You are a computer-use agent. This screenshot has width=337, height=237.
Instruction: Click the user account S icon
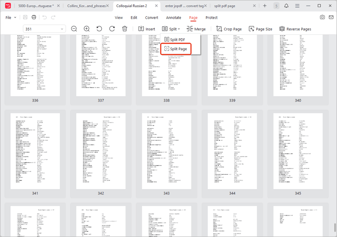[x=277, y=6]
